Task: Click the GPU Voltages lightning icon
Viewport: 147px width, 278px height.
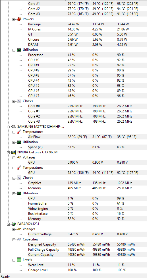Action: pyautogui.click(x=19, y=157)
